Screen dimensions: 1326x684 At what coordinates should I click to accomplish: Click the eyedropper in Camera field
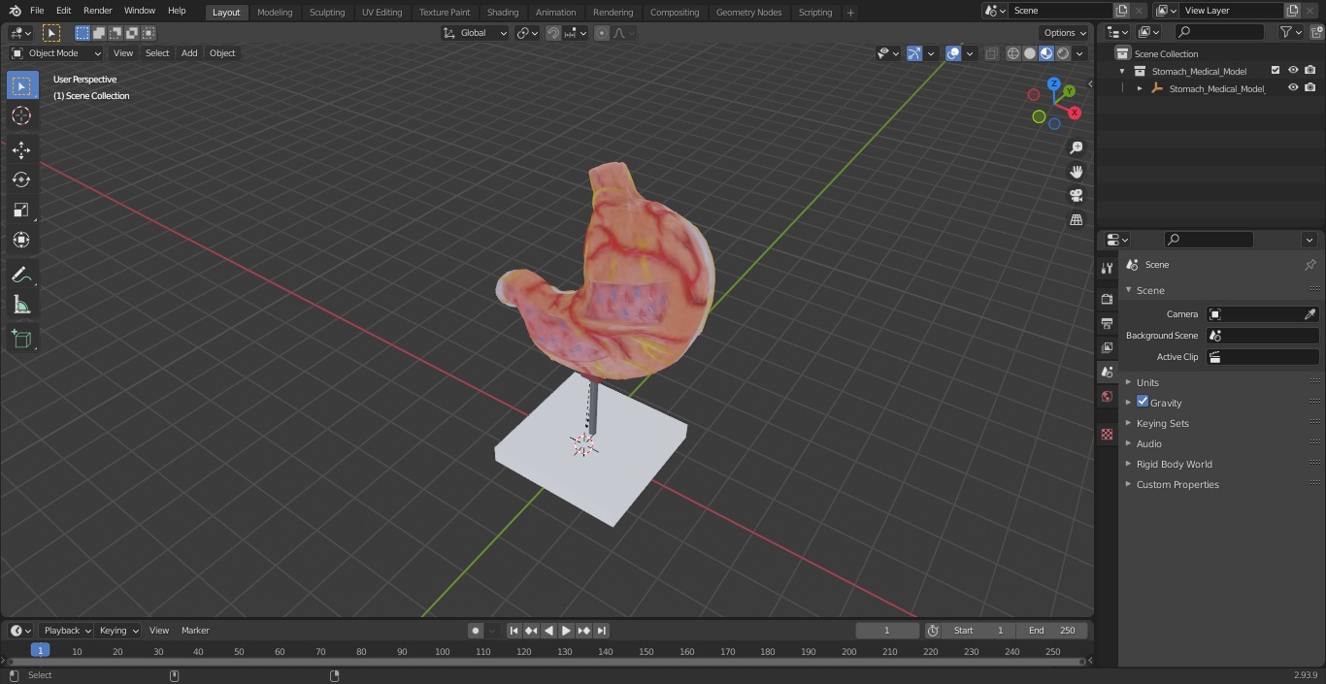(1309, 314)
